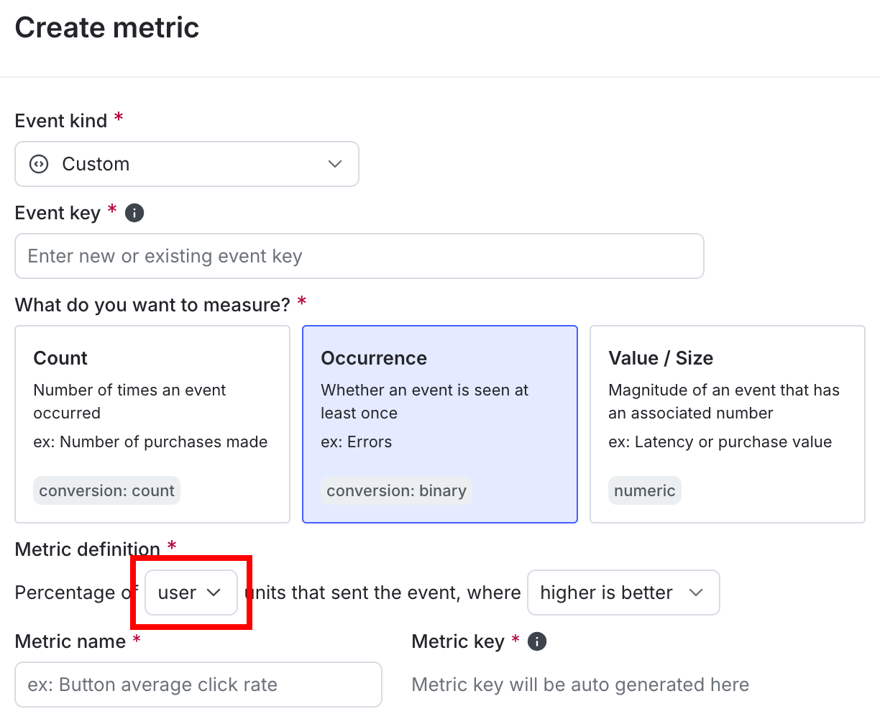
Task: Click the "Metric name" field label
Action: 70,641
